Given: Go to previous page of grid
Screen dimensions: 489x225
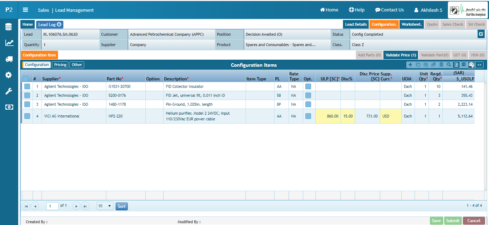Looking at the screenshot, I should (35, 206).
